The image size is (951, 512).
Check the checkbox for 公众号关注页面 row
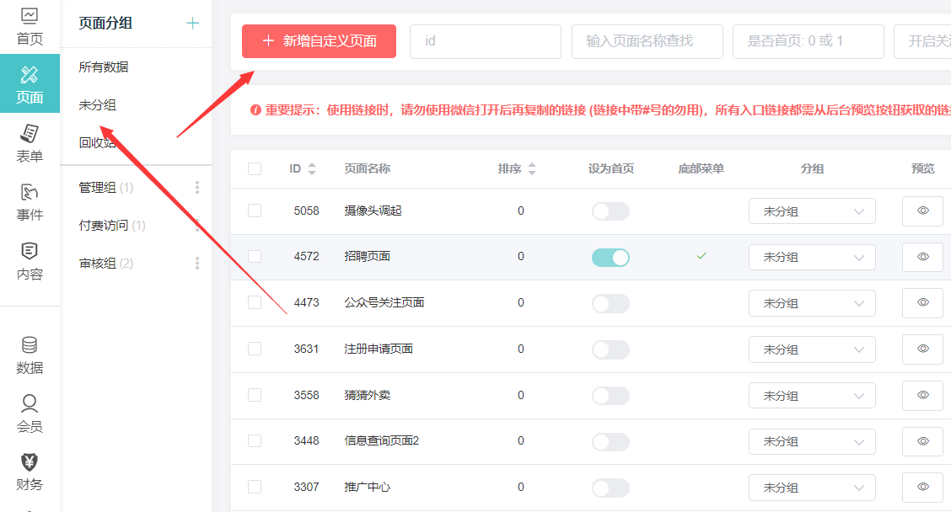pyautogui.click(x=255, y=302)
